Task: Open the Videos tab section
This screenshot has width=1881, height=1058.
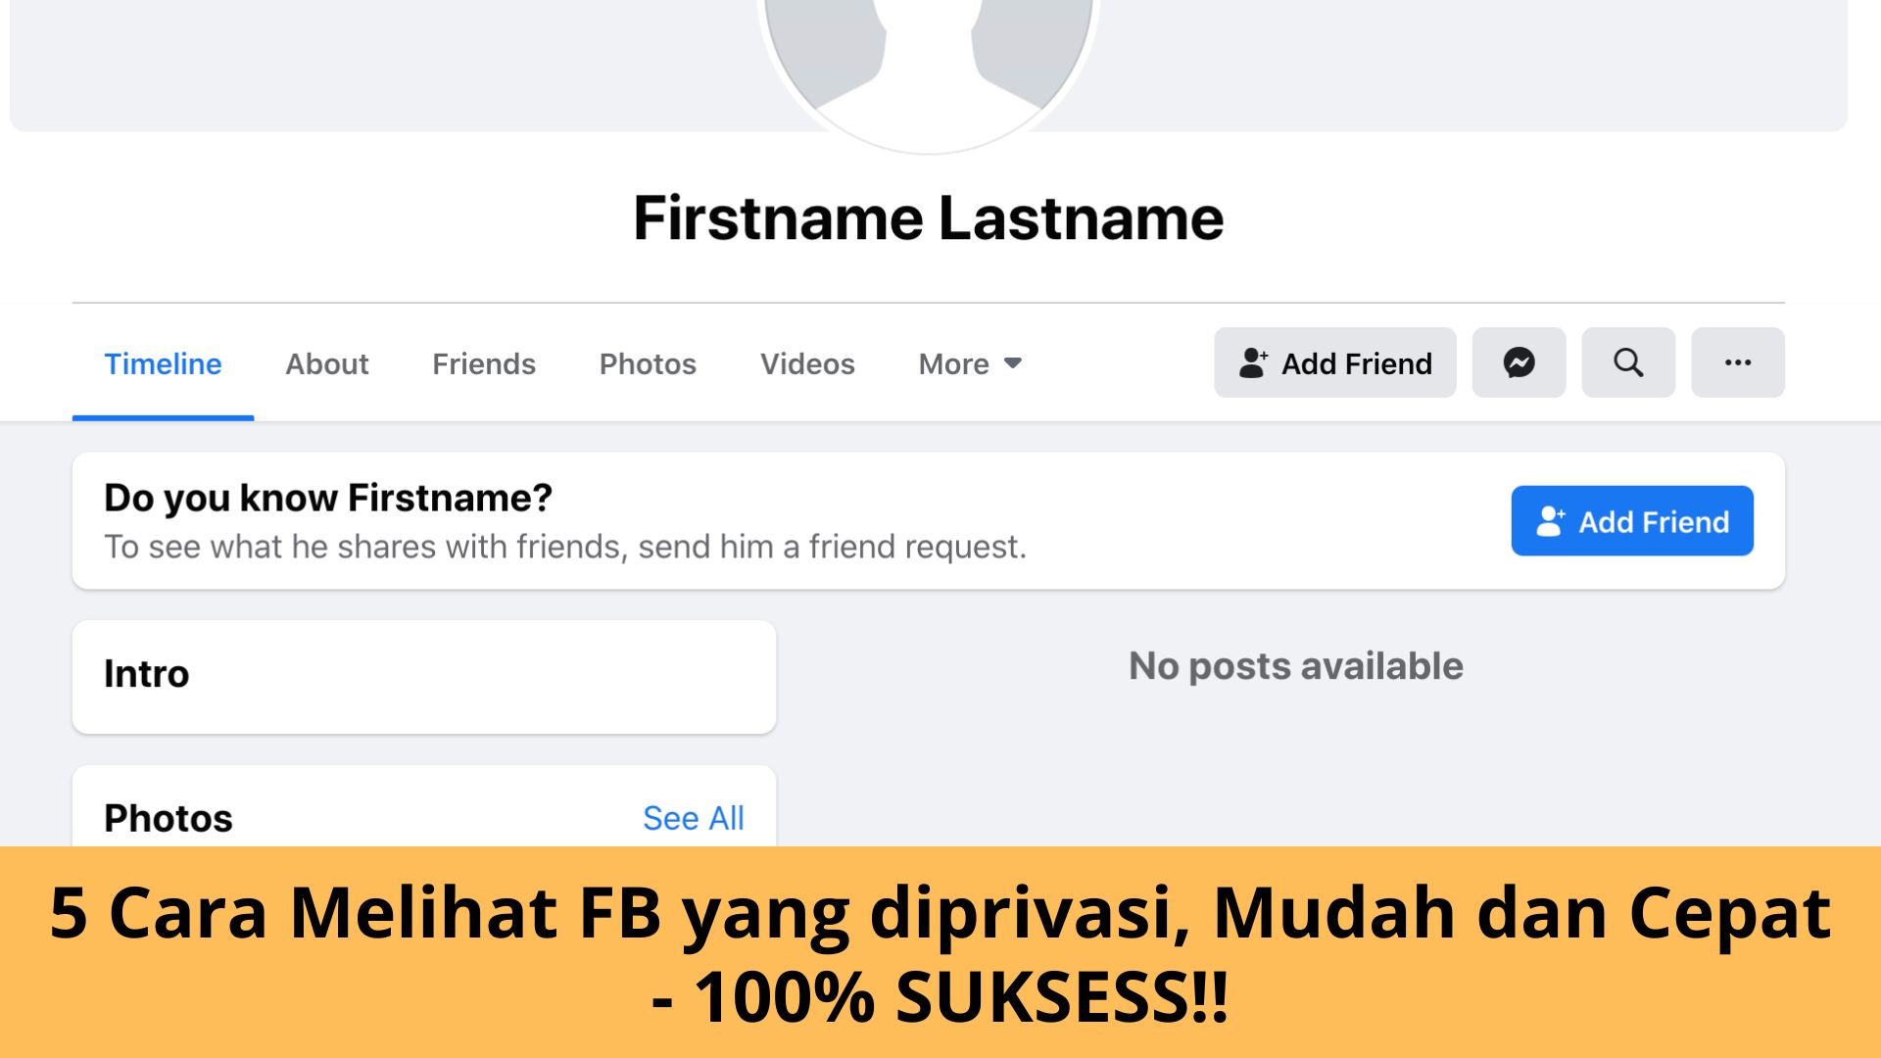Action: coord(806,363)
